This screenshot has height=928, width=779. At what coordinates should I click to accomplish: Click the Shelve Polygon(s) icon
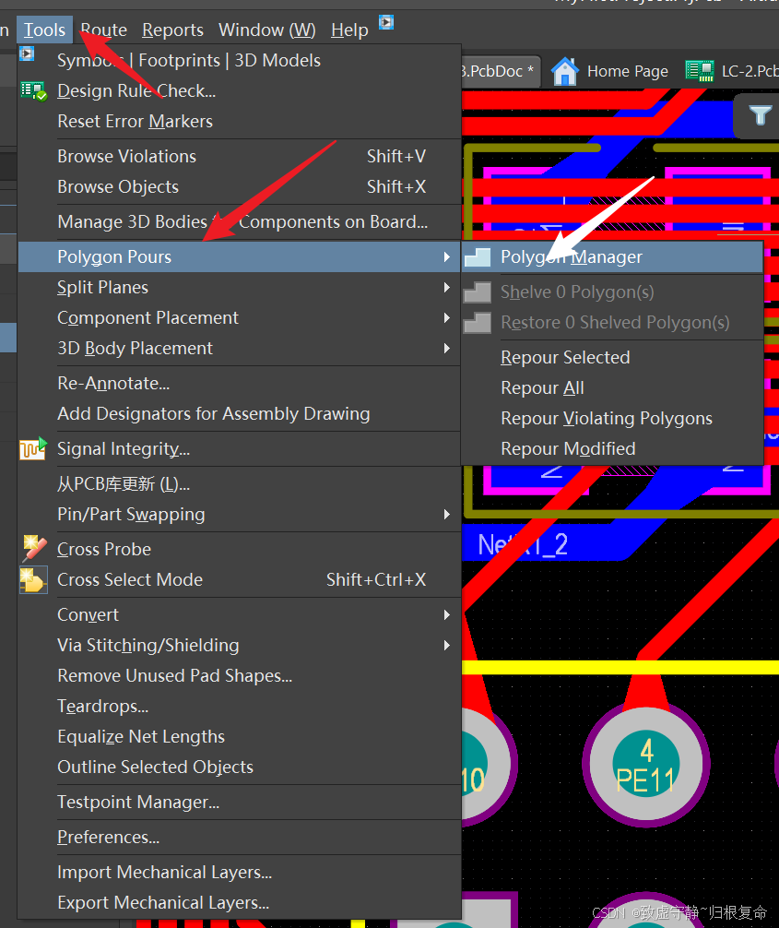pos(478,291)
